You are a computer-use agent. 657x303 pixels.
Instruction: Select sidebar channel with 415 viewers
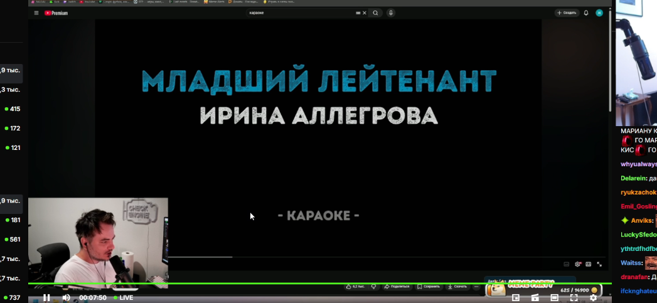click(x=11, y=109)
